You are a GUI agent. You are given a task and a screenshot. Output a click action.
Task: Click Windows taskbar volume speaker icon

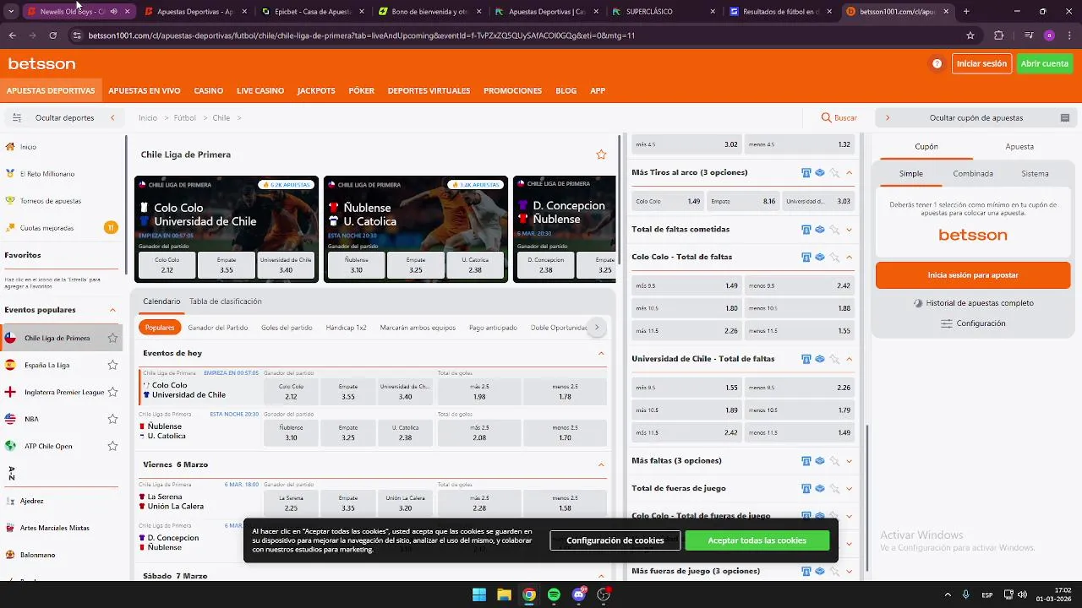(x=1020, y=594)
